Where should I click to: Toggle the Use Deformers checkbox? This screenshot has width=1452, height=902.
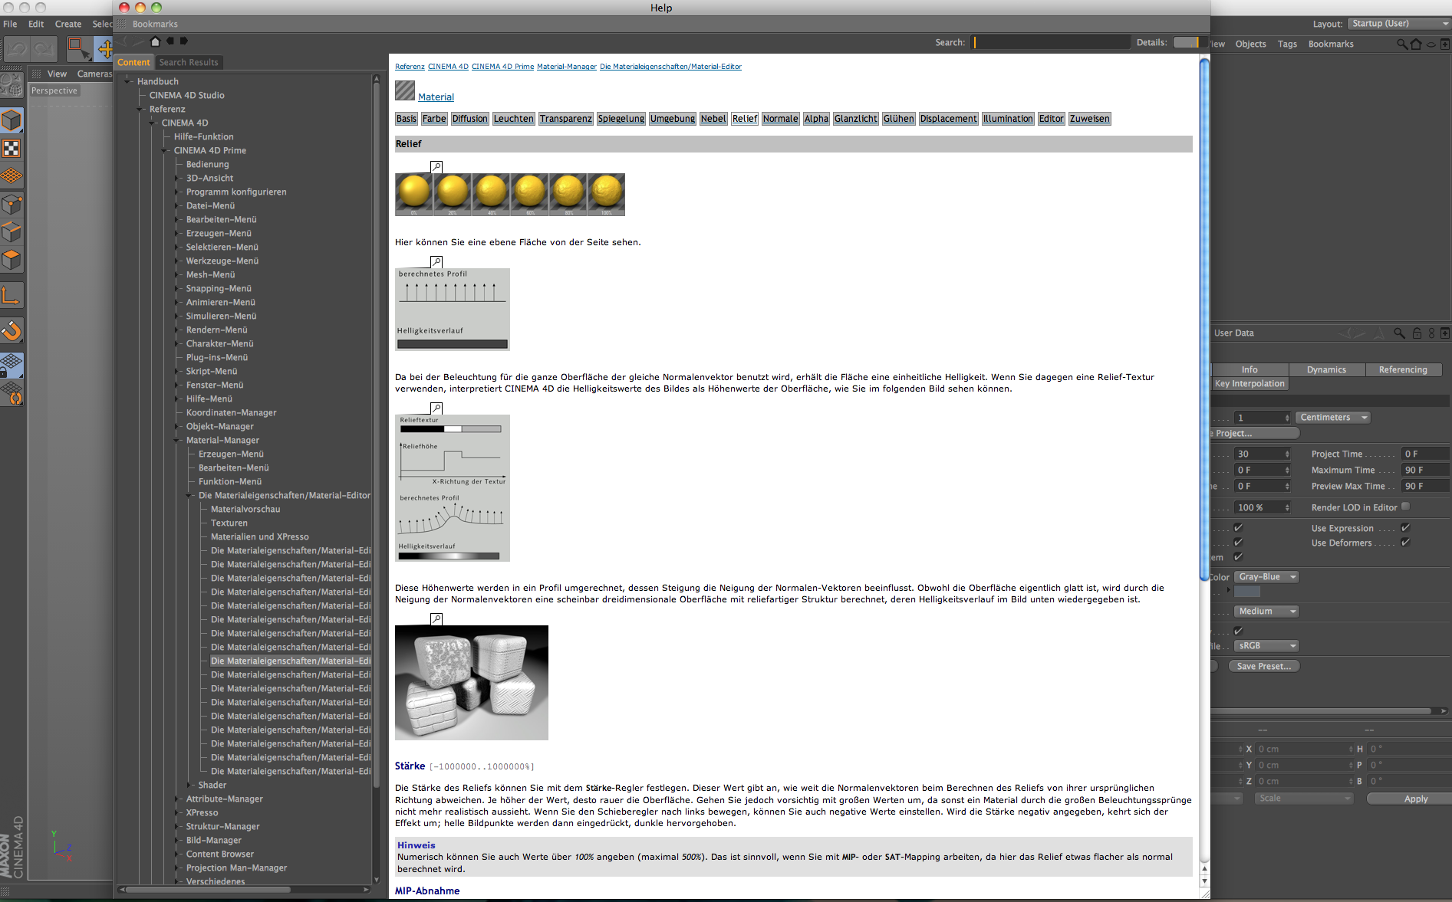click(x=1405, y=542)
